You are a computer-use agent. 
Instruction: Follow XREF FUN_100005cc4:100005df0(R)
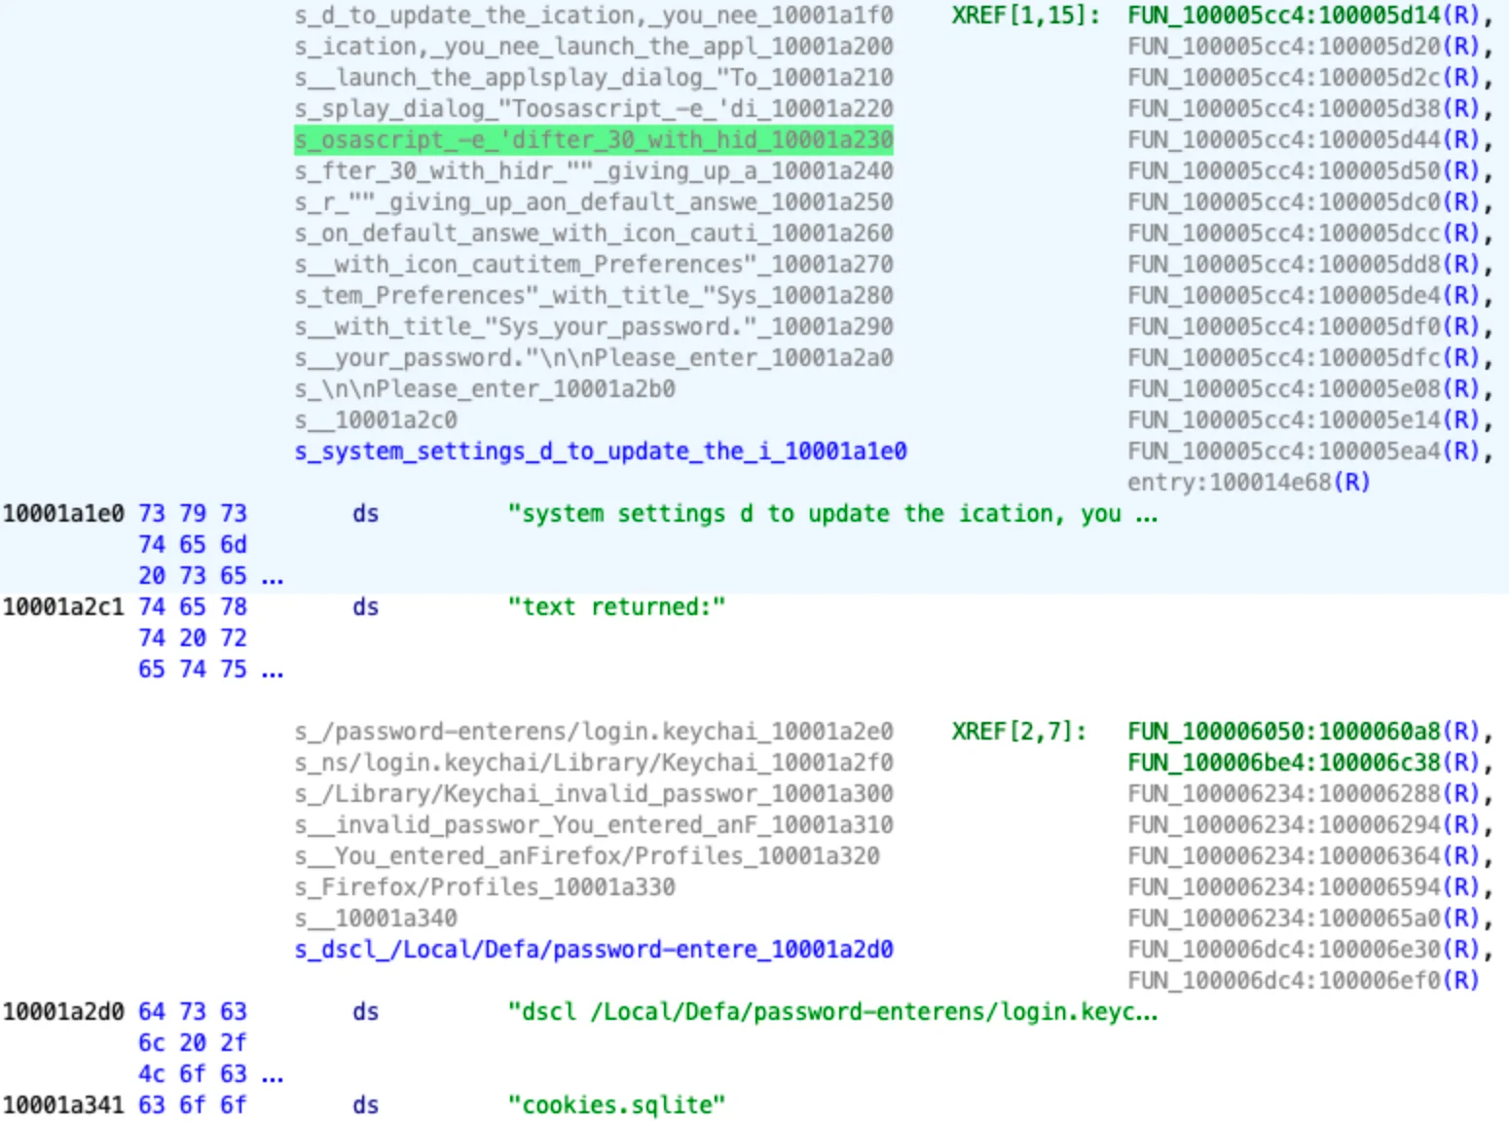click(x=1304, y=327)
